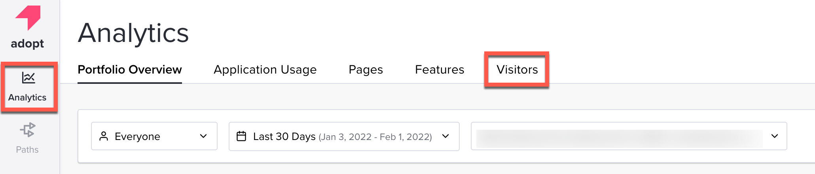Image resolution: width=815 pixels, height=174 pixels.
Task: Expand the chevron next to date range
Action: pos(445,136)
